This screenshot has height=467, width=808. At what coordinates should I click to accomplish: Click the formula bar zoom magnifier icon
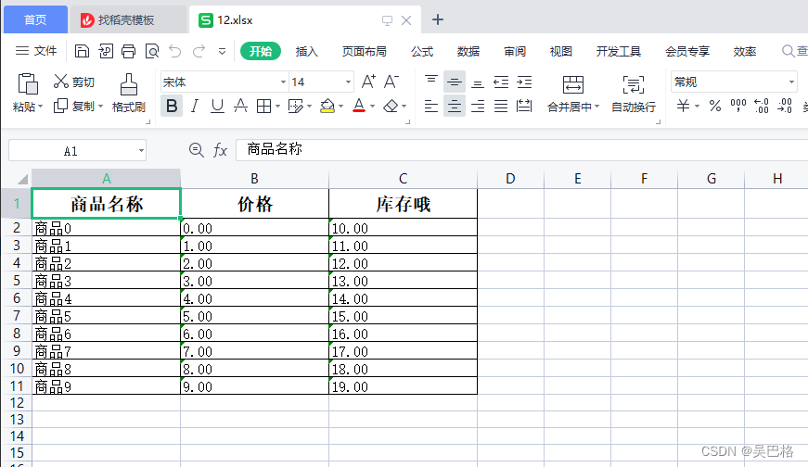point(196,150)
